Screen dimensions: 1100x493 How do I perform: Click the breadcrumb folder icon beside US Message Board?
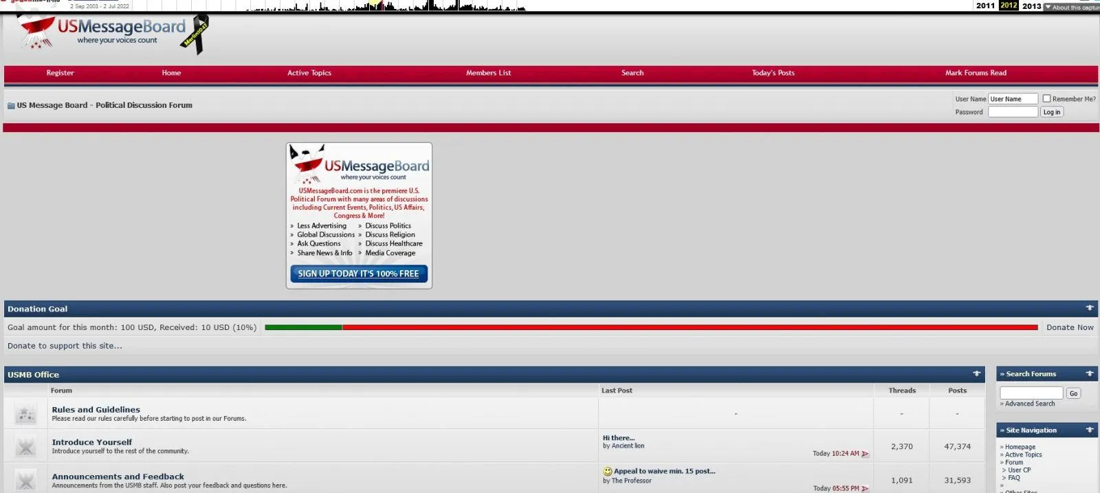click(x=11, y=106)
